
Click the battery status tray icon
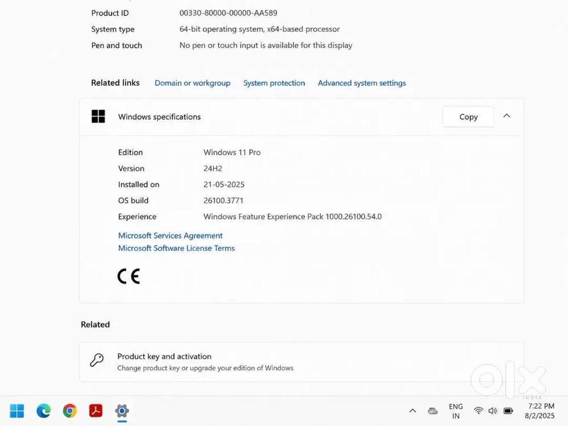[508, 411]
